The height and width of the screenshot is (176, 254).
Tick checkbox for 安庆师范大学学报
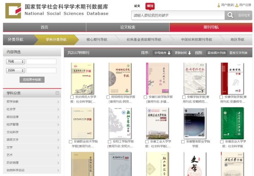72,97
